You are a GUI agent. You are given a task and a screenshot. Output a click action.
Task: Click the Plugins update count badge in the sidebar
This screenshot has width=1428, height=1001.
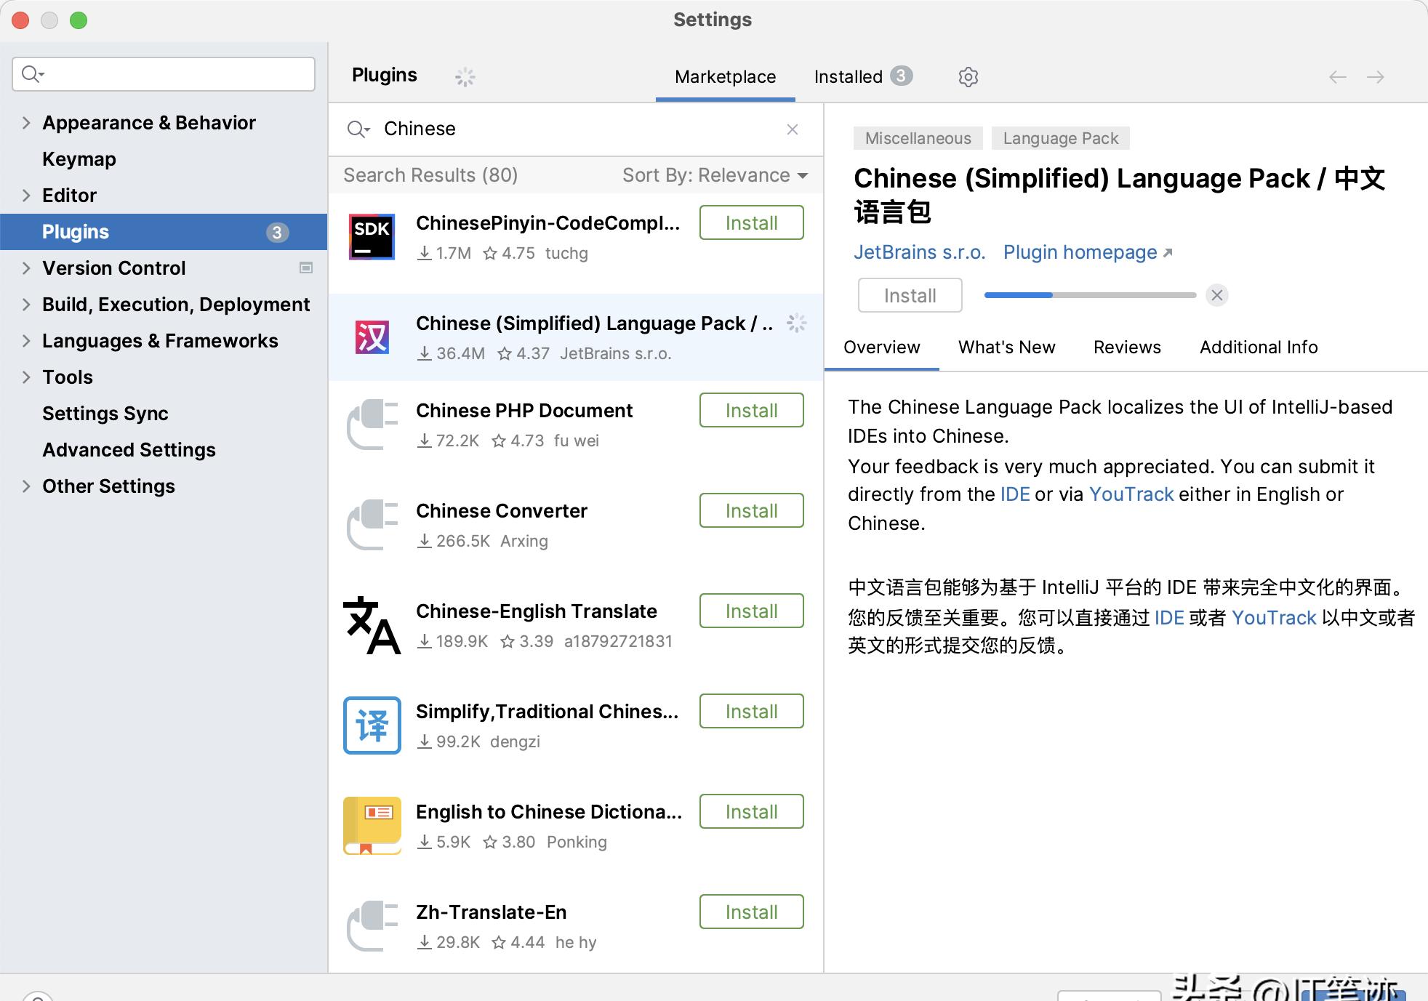tap(276, 232)
